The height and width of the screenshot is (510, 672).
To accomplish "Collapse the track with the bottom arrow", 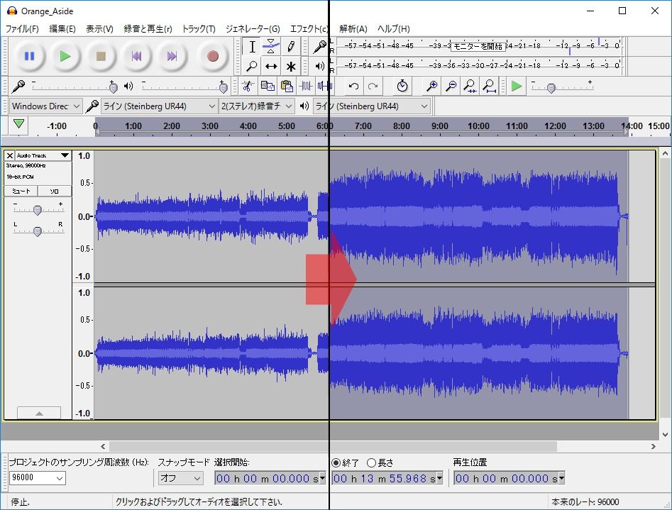I will (x=39, y=412).
